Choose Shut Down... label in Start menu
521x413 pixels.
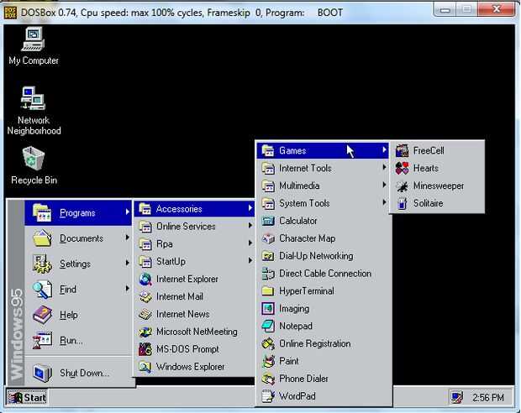[x=84, y=374]
